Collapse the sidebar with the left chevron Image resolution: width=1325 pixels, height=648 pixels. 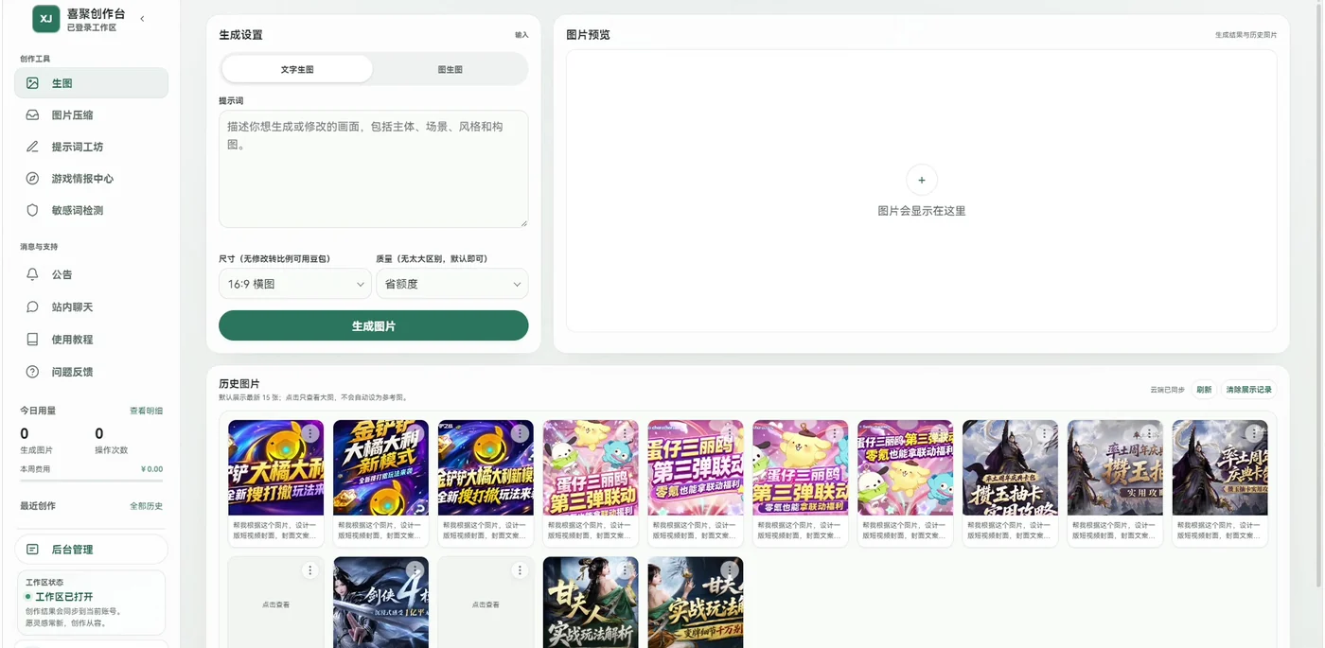(x=142, y=19)
